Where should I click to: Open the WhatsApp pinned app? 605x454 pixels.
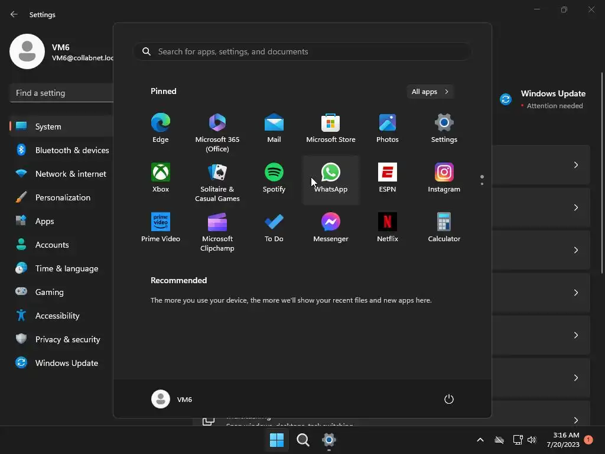click(331, 180)
